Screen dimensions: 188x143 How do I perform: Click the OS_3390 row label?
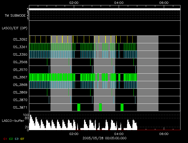pyautogui.click(x=20, y=55)
